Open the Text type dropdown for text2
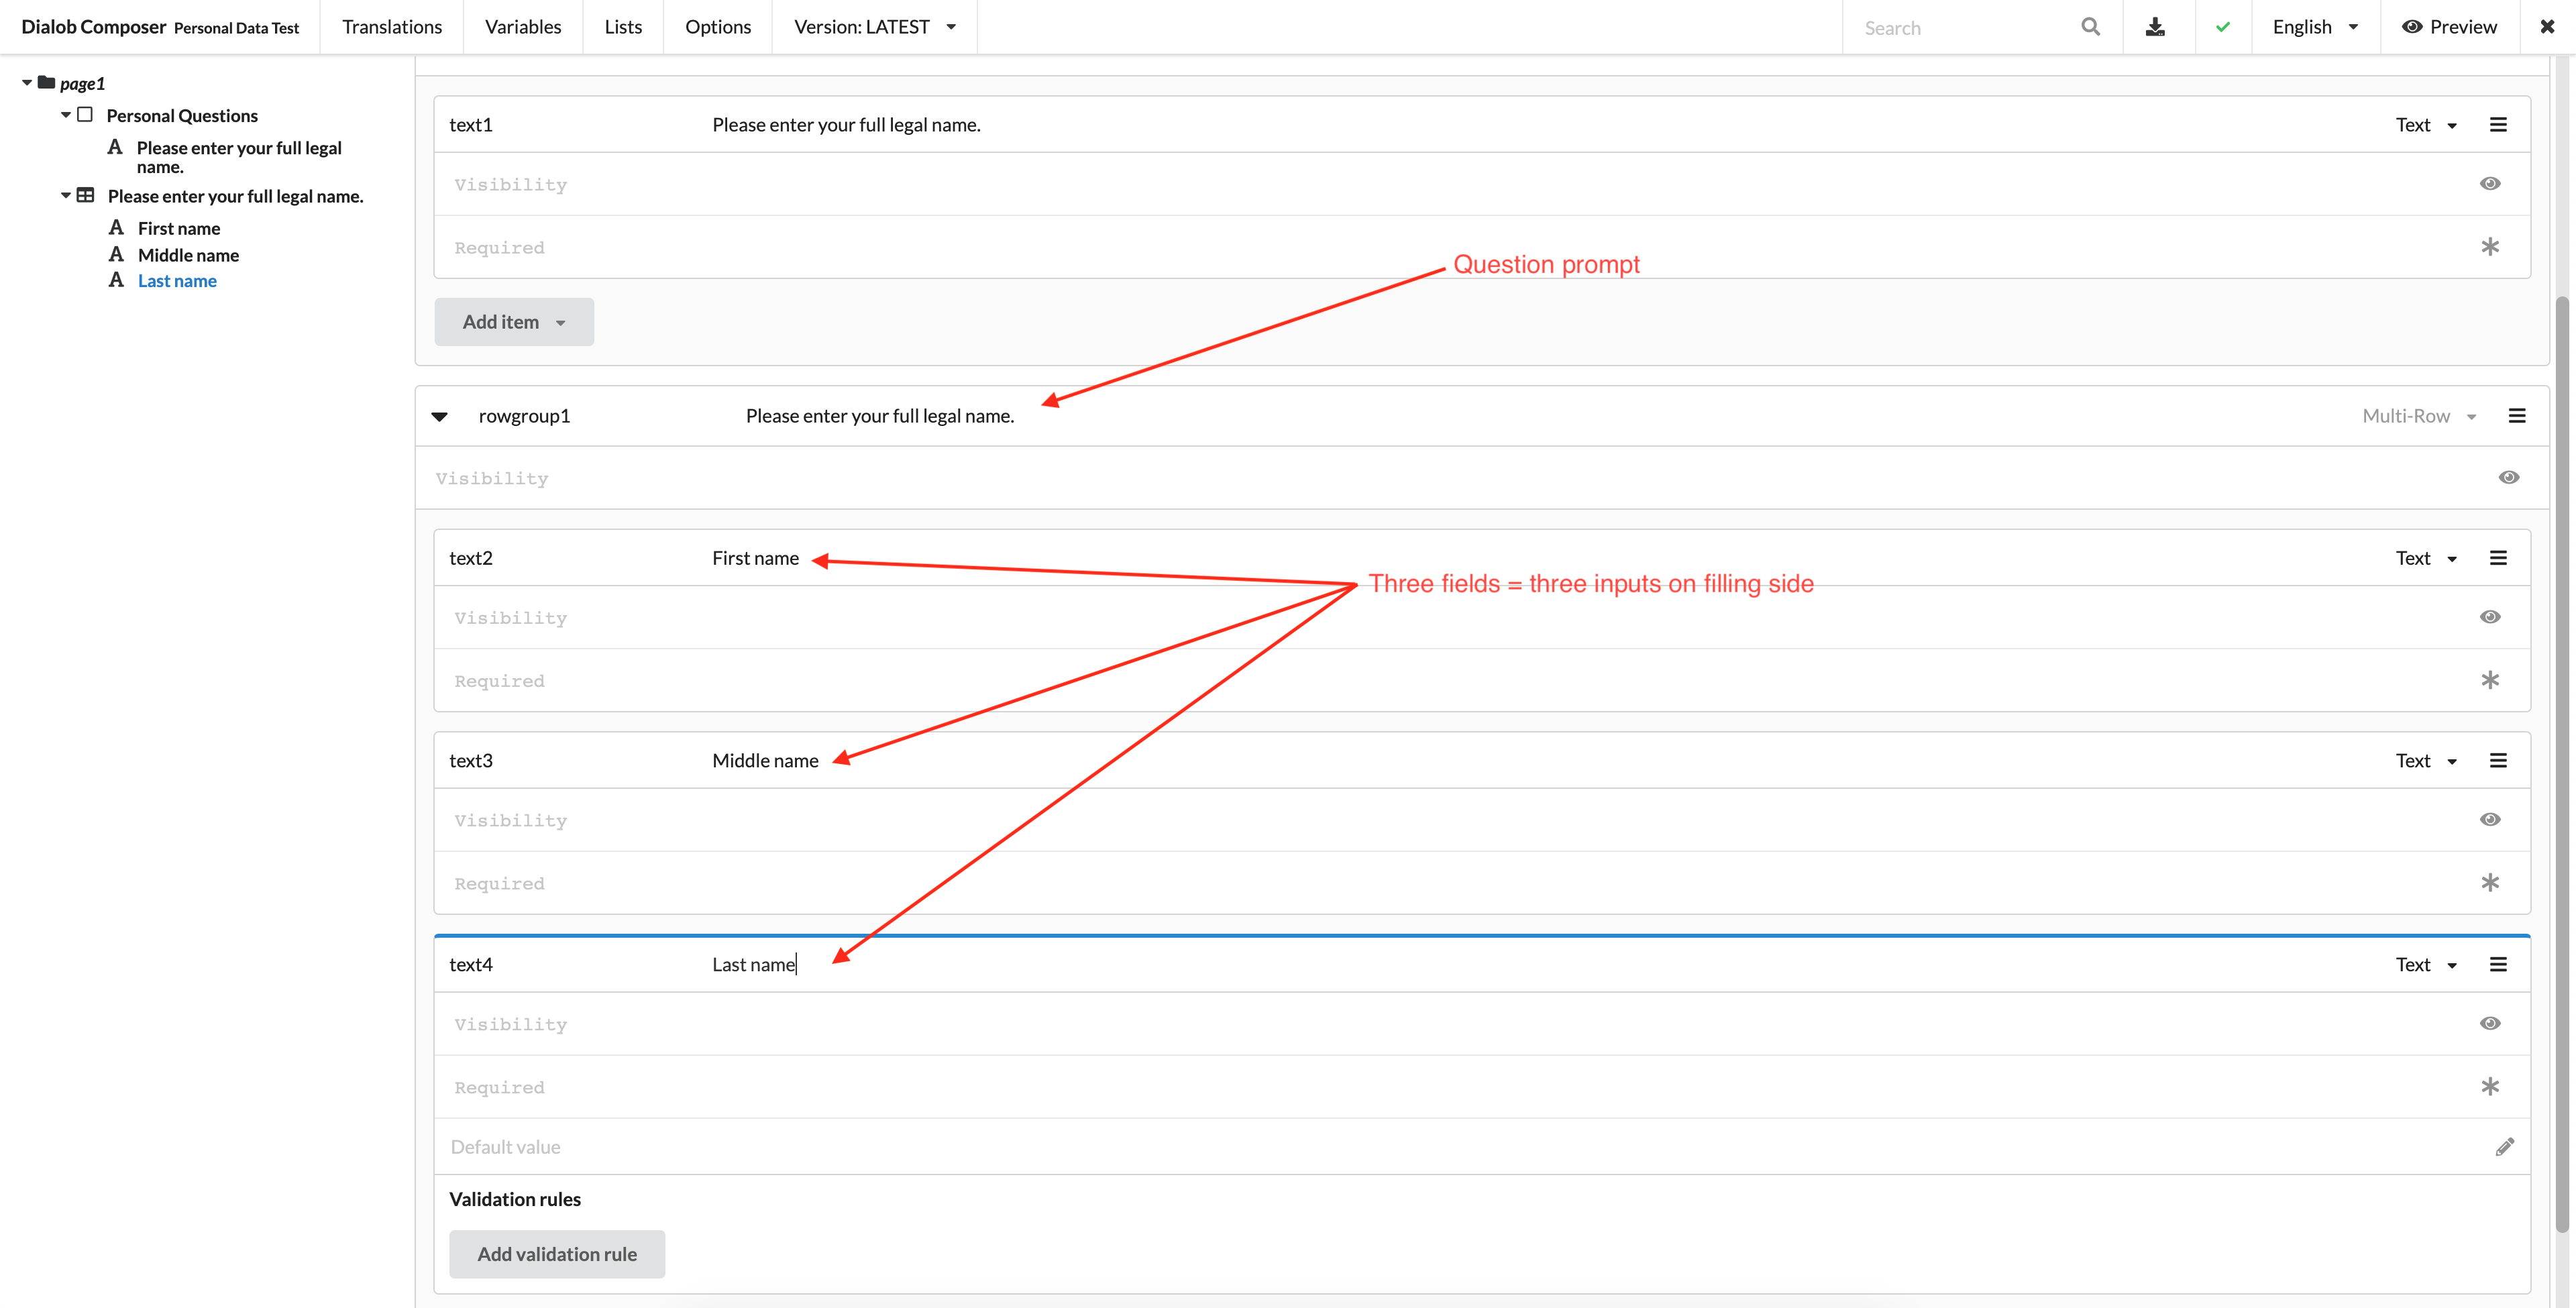 2425,559
